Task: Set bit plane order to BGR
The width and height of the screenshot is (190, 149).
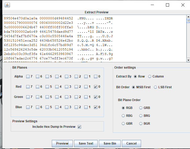Action: 141,124
